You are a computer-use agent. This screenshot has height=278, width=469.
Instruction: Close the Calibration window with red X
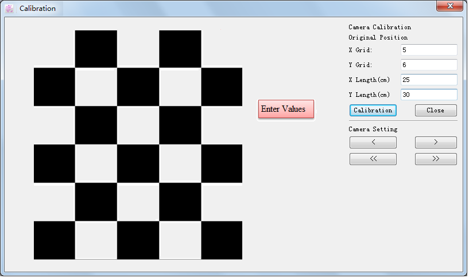tap(449, 6)
